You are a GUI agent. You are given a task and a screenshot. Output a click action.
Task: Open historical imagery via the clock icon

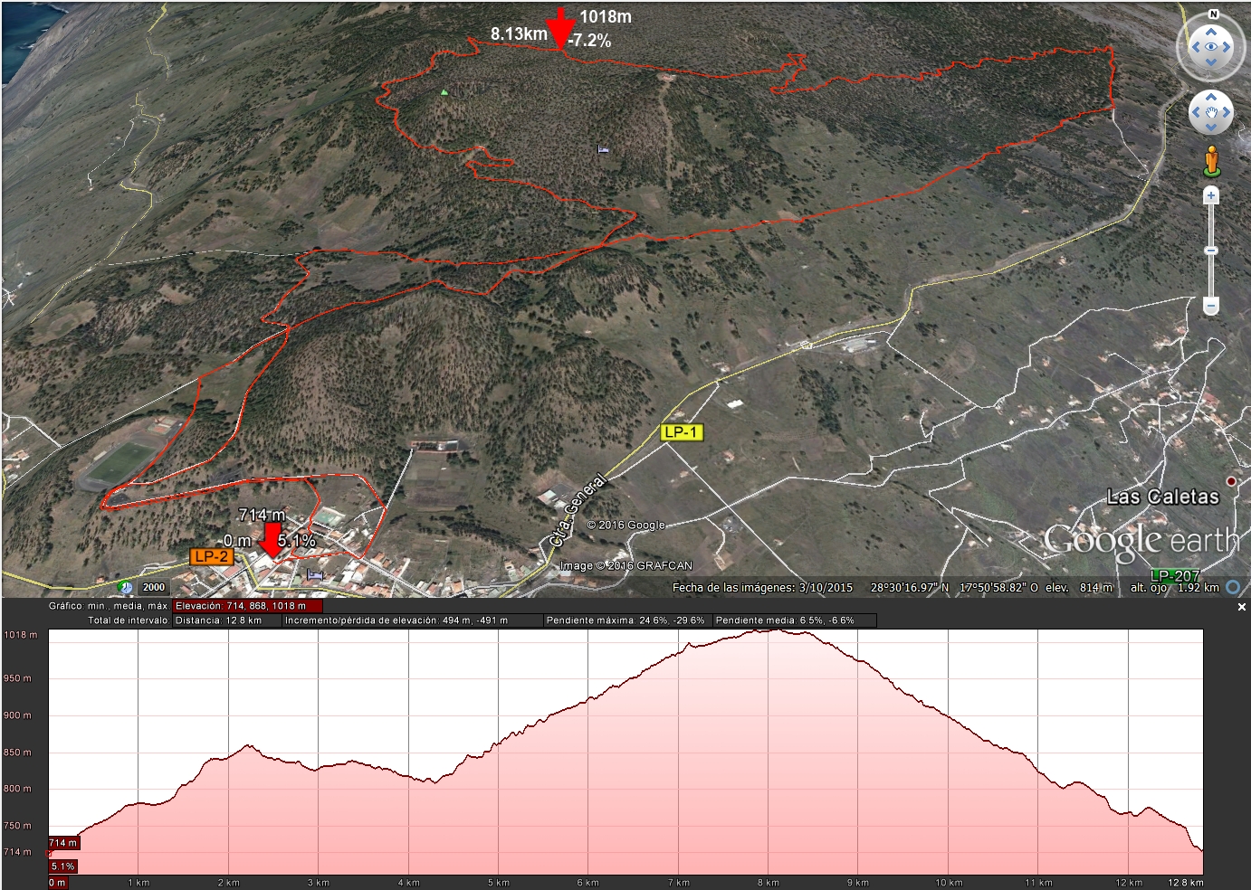click(126, 587)
